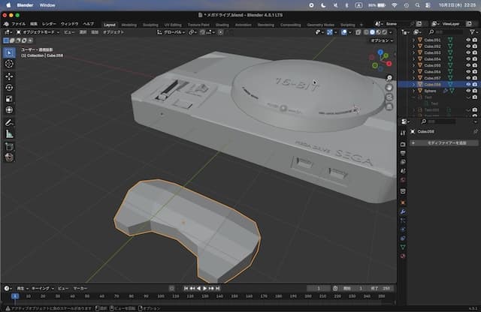
Task: Select the Rotate tool in the toolbar
Action: 9,88
